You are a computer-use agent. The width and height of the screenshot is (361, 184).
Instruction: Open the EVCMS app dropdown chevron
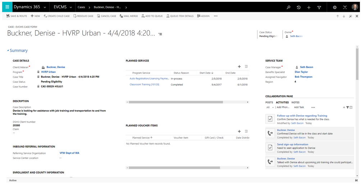point(71,7)
